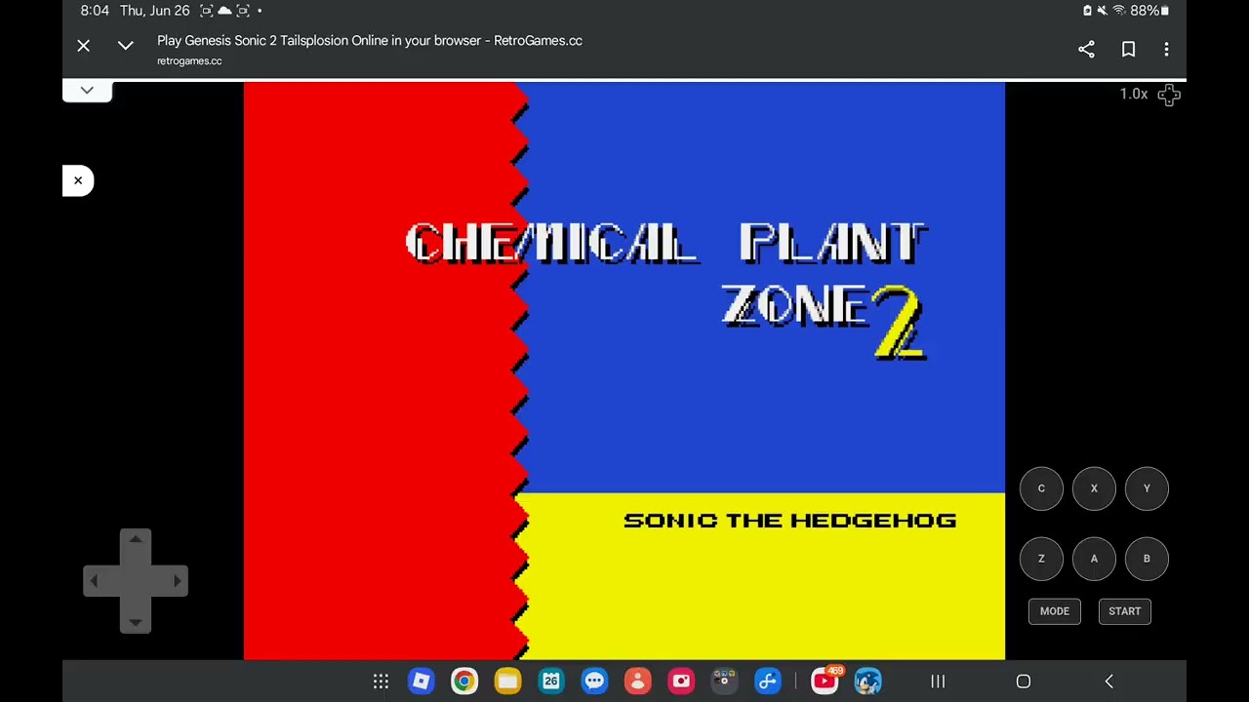This screenshot has height=702, width=1249.
Task: Bookmark this page
Action: (1128, 49)
